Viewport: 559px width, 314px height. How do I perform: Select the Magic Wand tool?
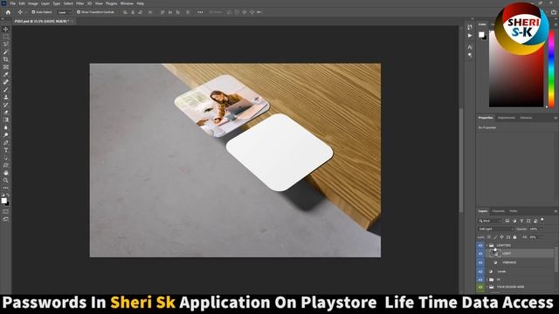pyautogui.click(x=6, y=52)
